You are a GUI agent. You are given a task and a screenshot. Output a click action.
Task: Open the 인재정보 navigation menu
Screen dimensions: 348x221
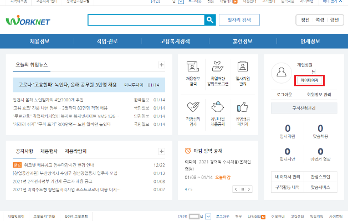pos(310,42)
